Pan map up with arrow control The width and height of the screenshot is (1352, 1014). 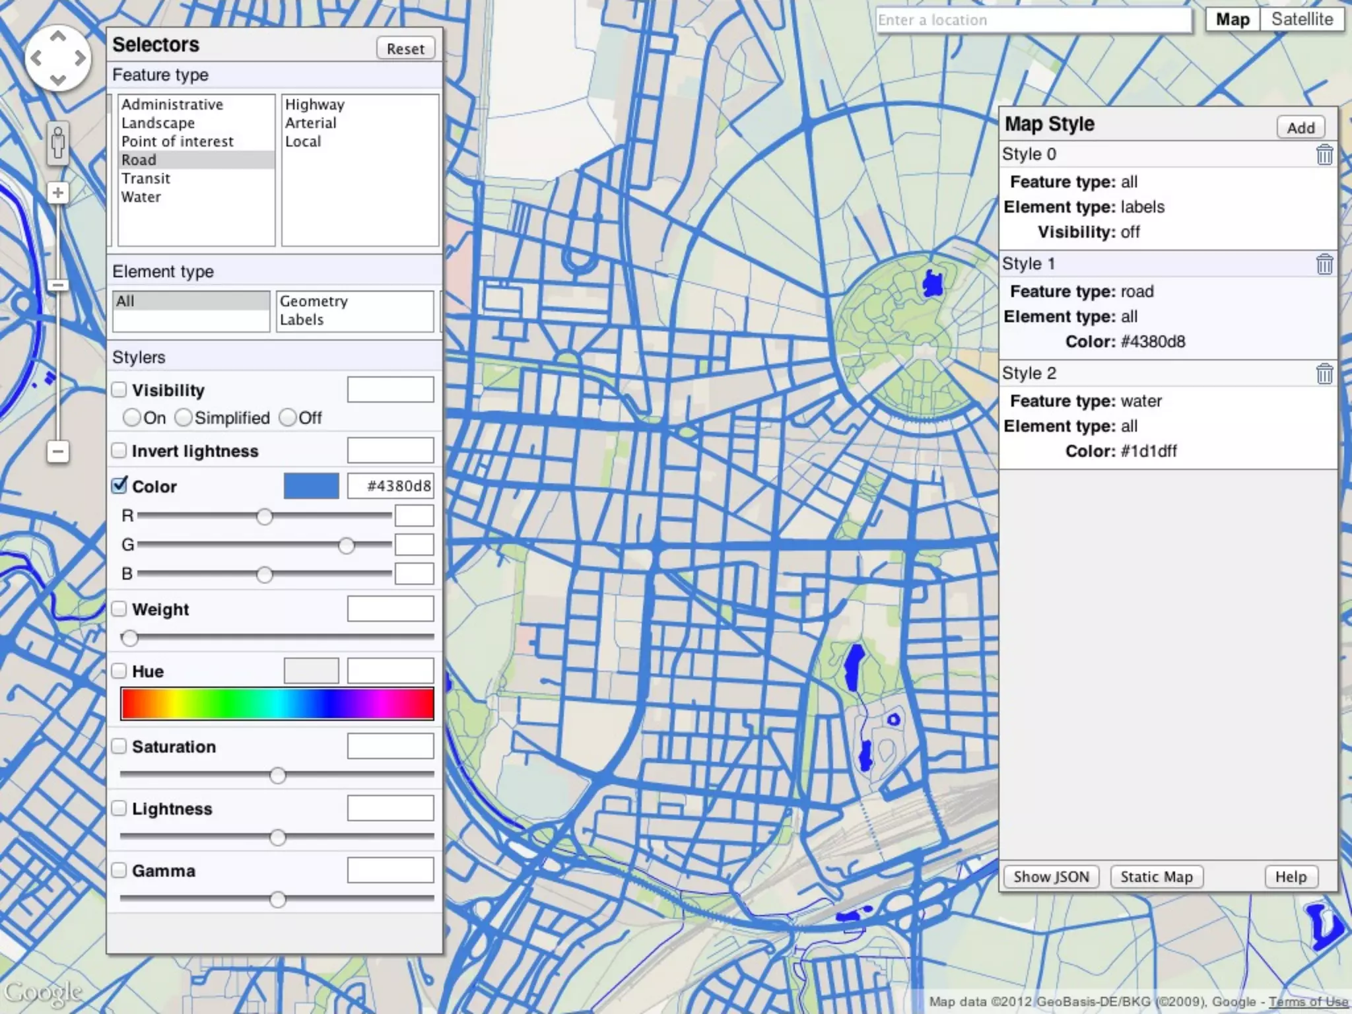point(58,36)
